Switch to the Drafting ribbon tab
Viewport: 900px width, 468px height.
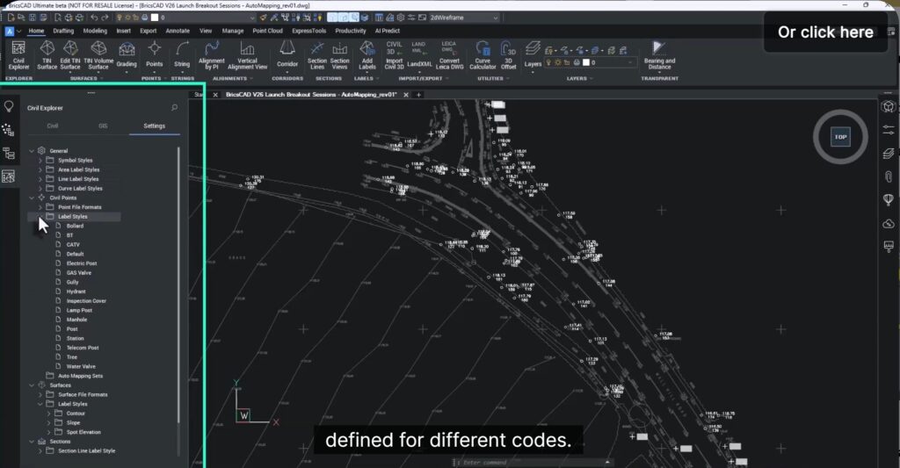tap(63, 31)
